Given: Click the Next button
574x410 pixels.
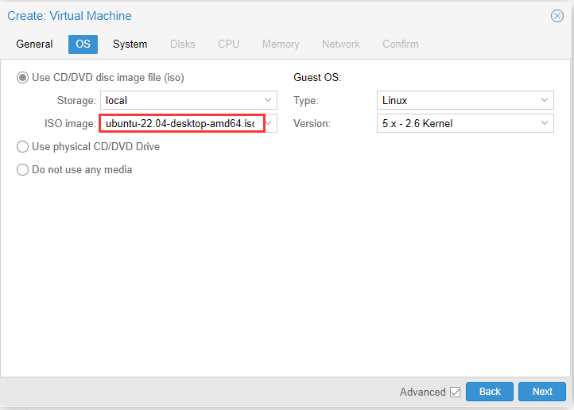Looking at the screenshot, I should click(542, 392).
